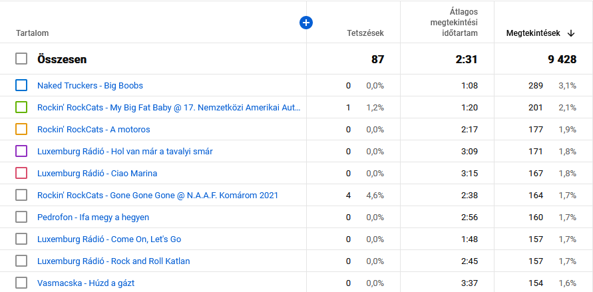Check the Vasmacska row checkbox

tap(21, 283)
